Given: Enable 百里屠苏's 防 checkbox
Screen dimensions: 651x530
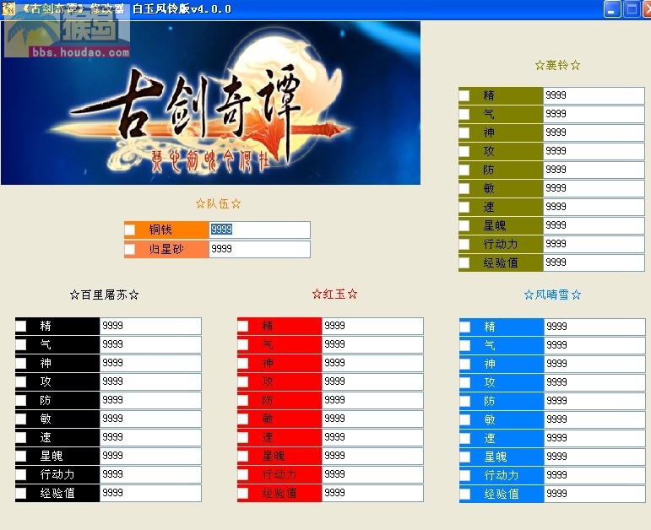Looking at the screenshot, I should (x=21, y=401).
